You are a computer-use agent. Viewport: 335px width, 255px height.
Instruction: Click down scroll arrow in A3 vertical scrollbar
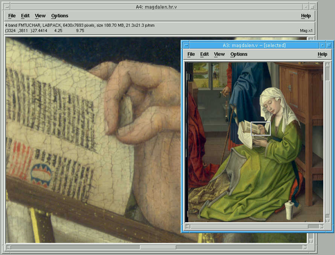[327, 220]
